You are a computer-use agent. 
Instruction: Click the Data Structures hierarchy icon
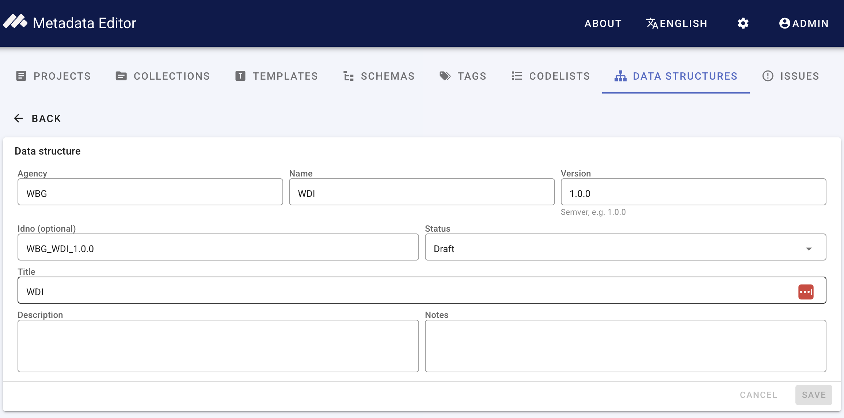pos(620,76)
